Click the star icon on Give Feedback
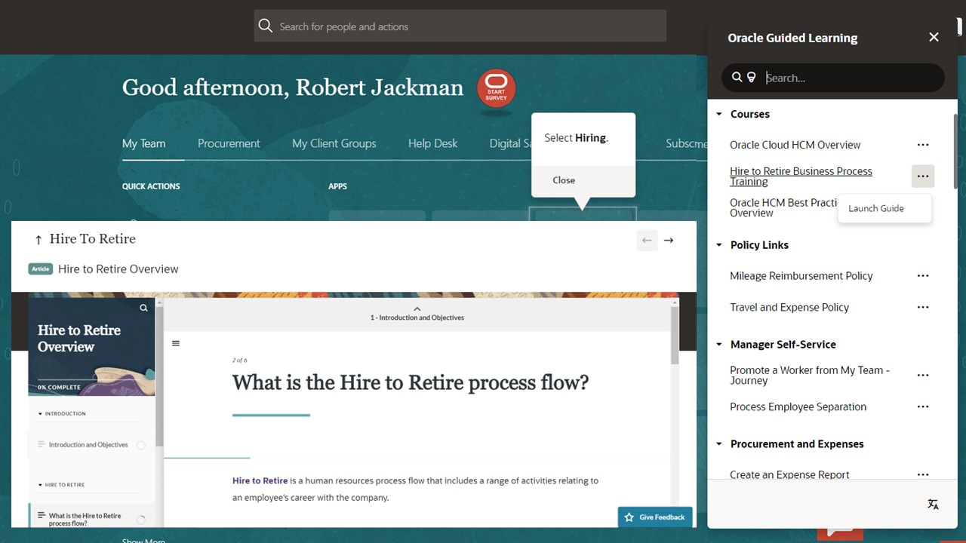Viewport: 966px width, 543px height. (629, 517)
